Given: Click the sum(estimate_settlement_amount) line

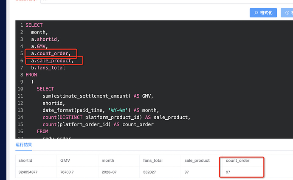Looking at the screenshot, I should click(x=98, y=96).
